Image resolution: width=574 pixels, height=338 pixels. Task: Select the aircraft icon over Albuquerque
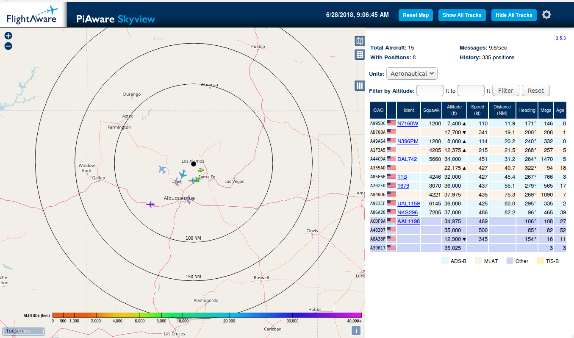pyautogui.click(x=189, y=199)
